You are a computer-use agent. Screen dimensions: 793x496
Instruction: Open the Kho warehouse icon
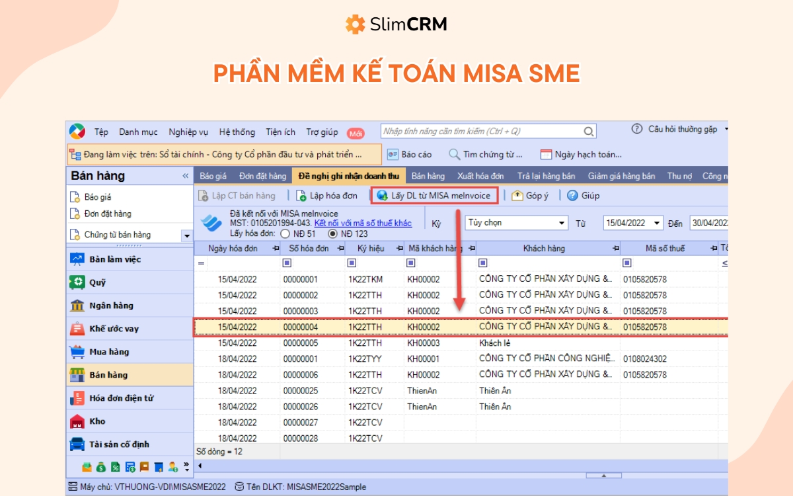[78, 421]
